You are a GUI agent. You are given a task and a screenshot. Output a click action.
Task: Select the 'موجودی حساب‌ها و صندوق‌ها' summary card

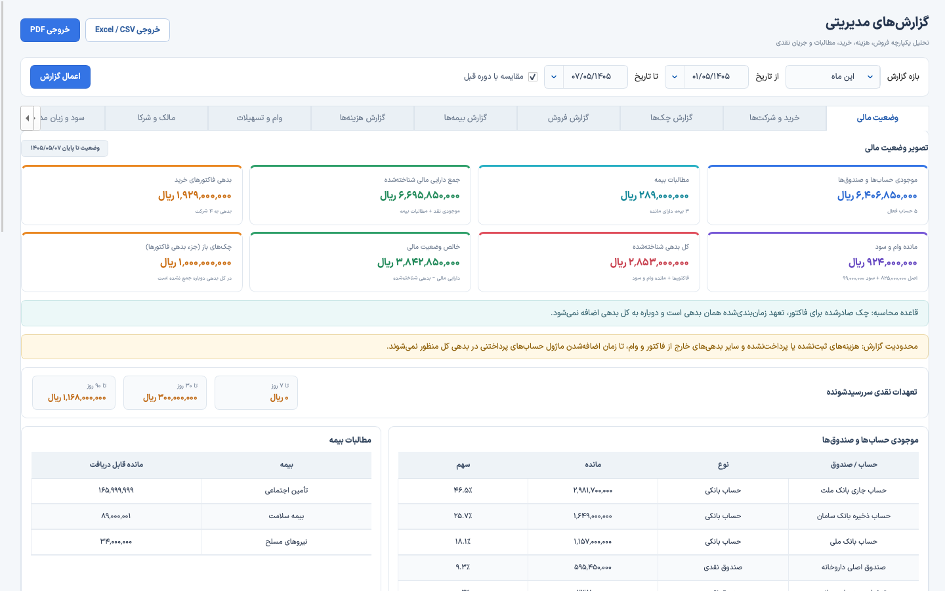[818, 195]
